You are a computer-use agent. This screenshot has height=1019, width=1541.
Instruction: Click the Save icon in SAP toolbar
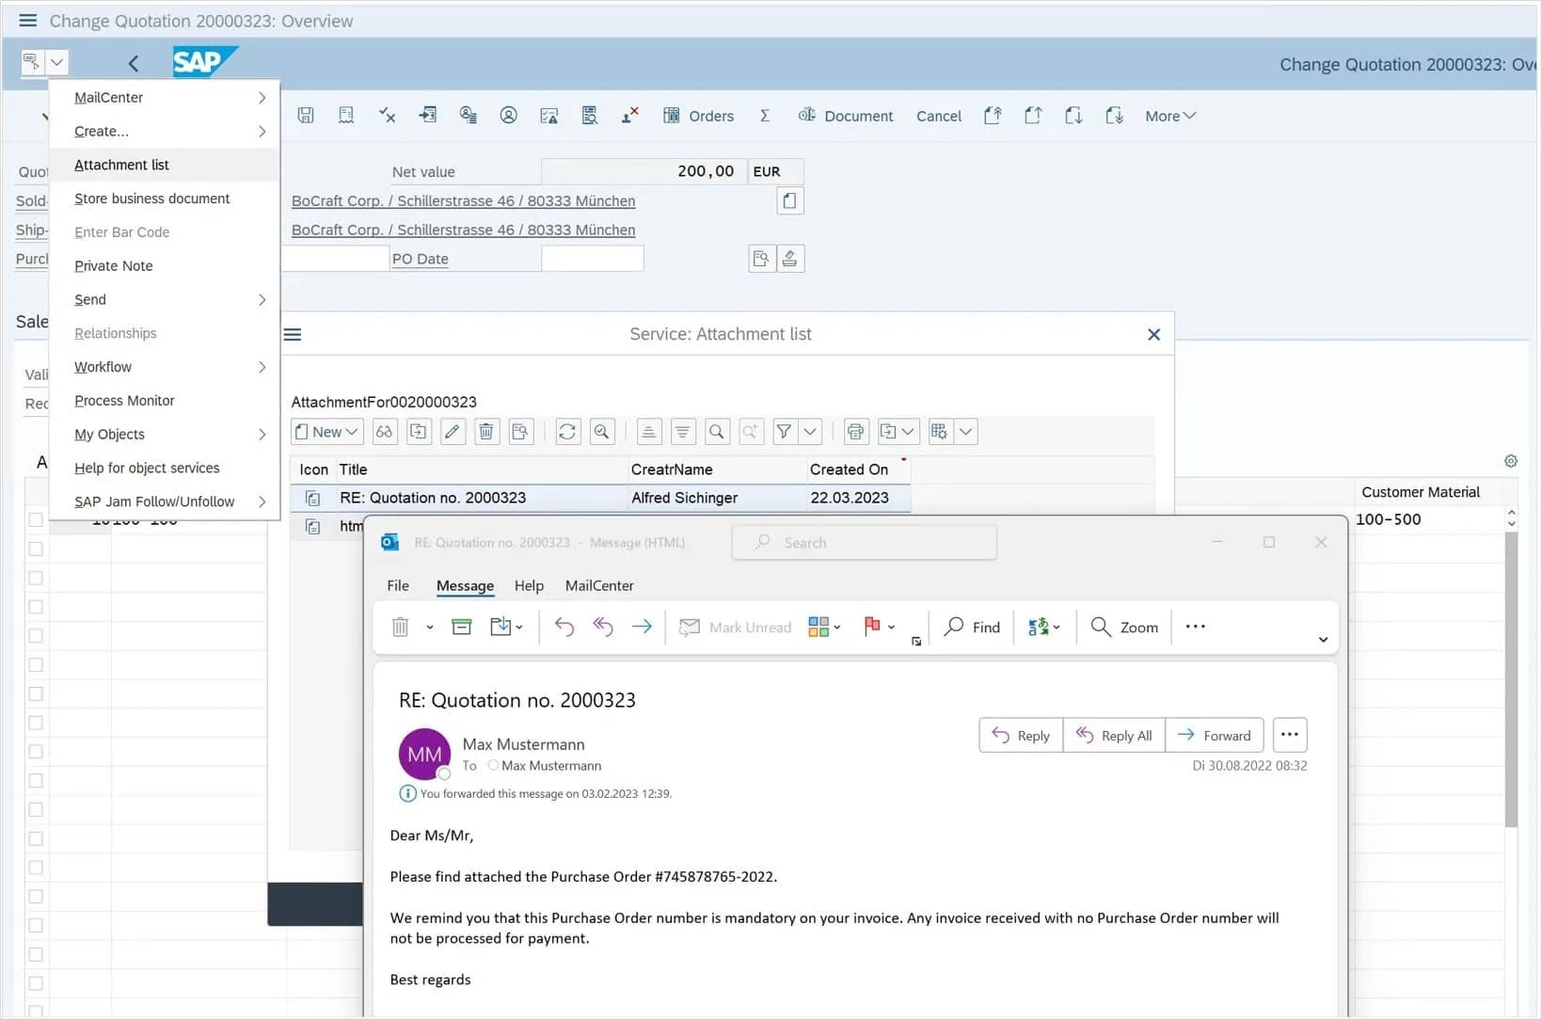coord(306,115)
